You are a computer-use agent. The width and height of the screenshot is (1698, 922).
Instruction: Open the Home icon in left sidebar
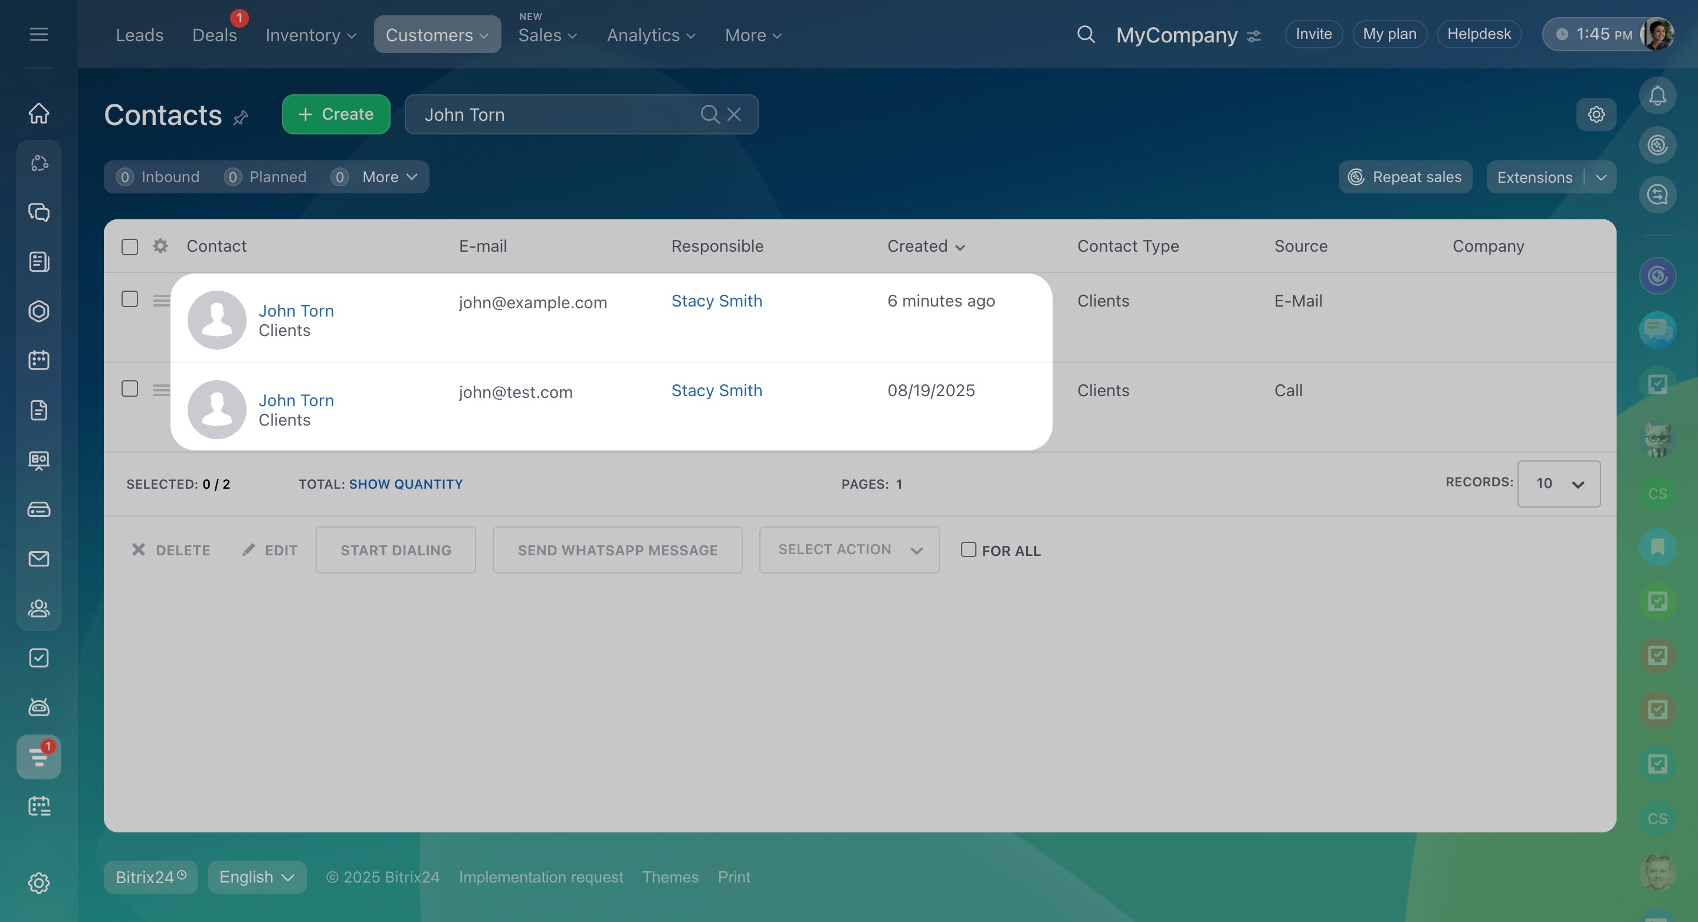pyautogui.click(x=39, y=113)
